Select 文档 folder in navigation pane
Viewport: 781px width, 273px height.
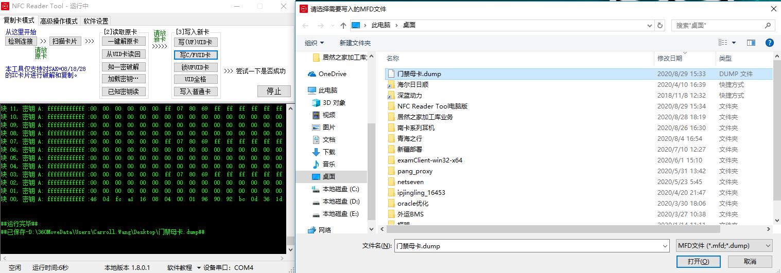click(x=329, y=140)
